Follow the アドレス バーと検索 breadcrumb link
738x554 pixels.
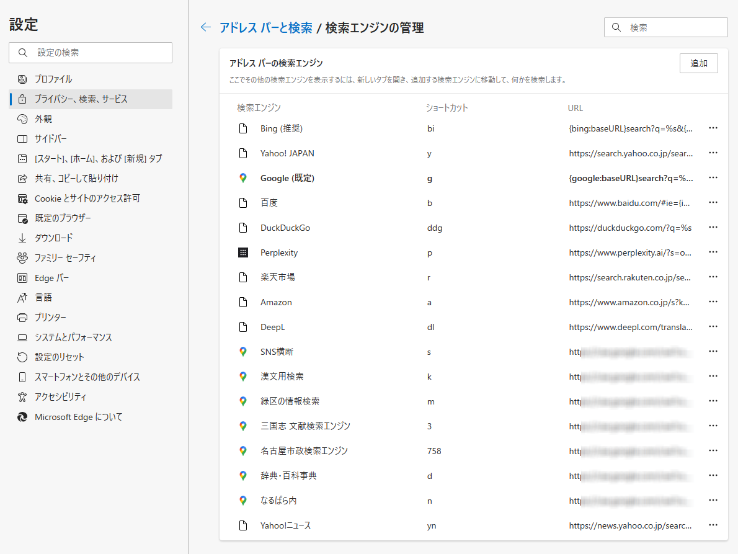(265, 27)
